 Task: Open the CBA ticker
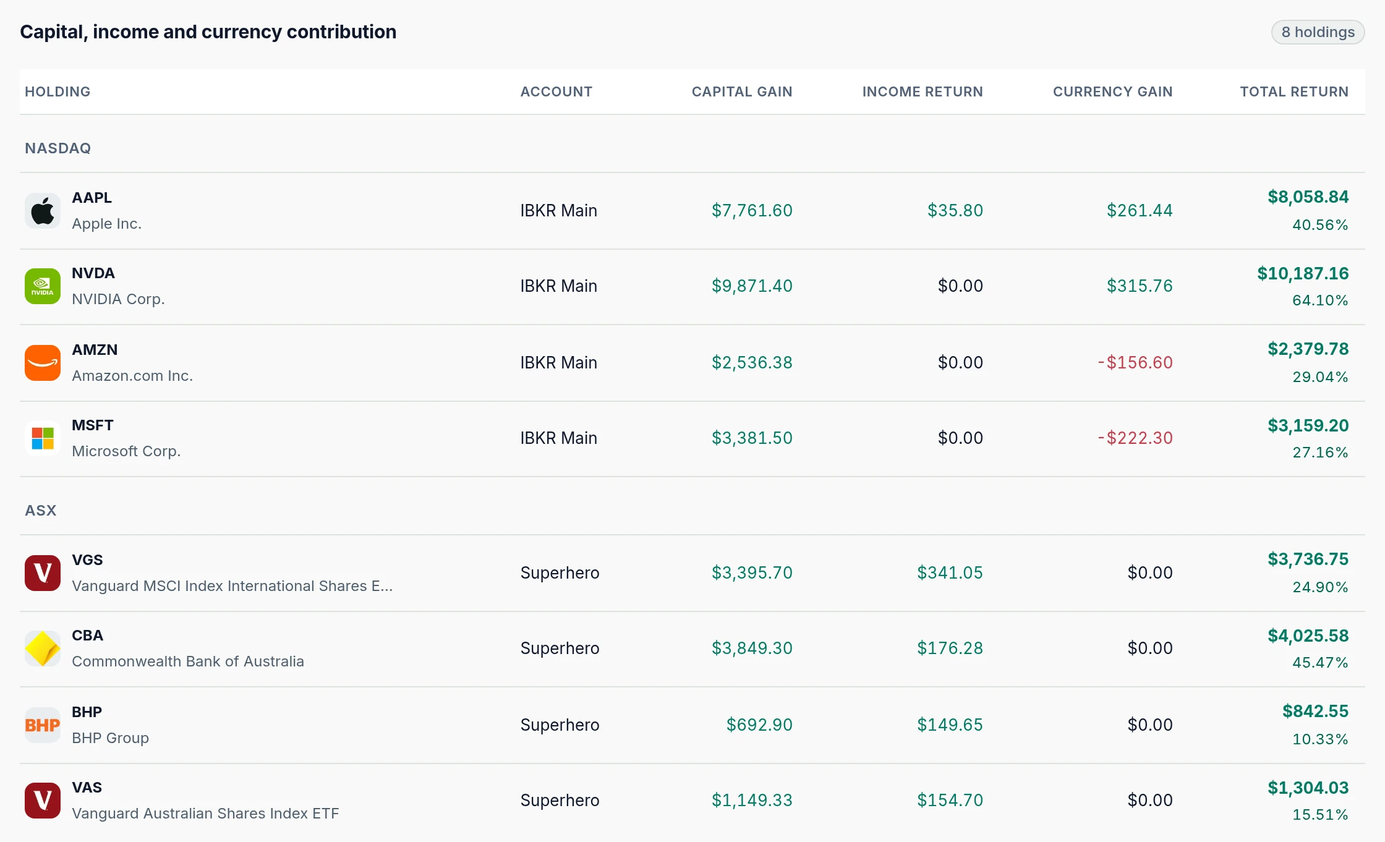click(87, 636)
